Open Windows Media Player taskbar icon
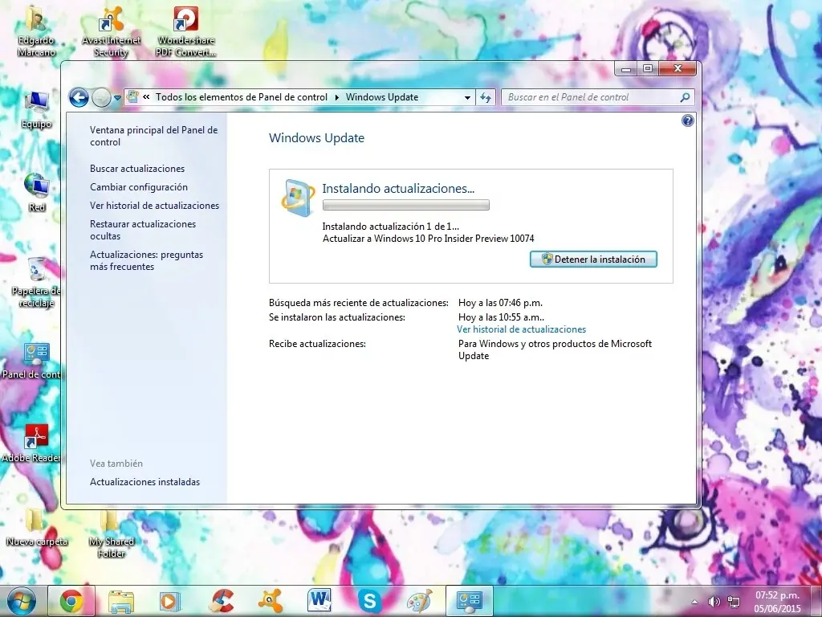822x617 pixels. [x=169, y=601]
